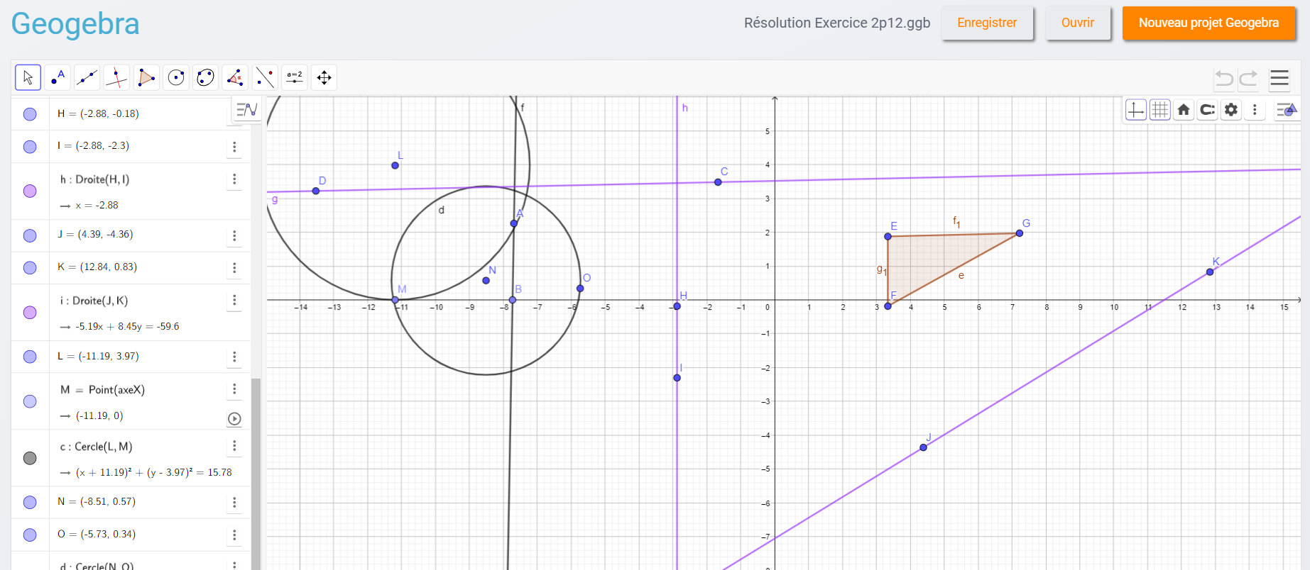This screenshot has width=1310, height=570.
Task: Toggle grid display in graphics view
Action: click(x=1159, y=110)
